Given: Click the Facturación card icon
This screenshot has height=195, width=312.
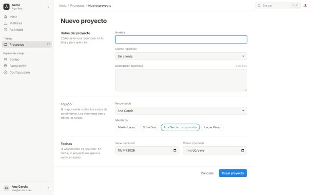Looking at the screenshot, I should point(5,66).
